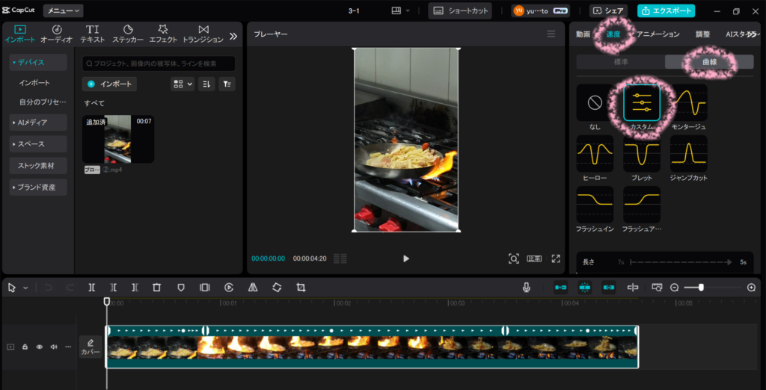Viewport: 766px width, 390px height.
Task: Click the blue インポート button
Action: [109, 84]
